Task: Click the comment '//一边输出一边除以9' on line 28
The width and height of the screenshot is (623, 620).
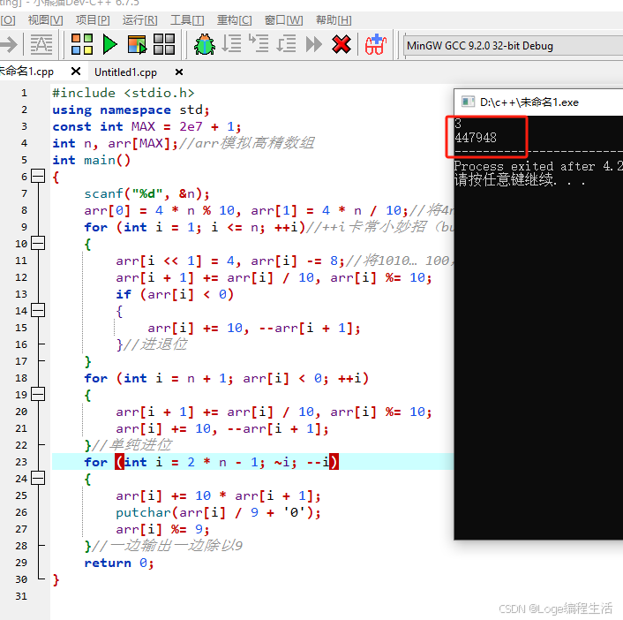Action: click(168, 546)
